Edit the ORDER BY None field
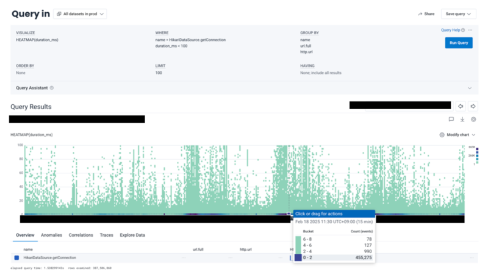488x277 pixels. (x=21, y=73)
